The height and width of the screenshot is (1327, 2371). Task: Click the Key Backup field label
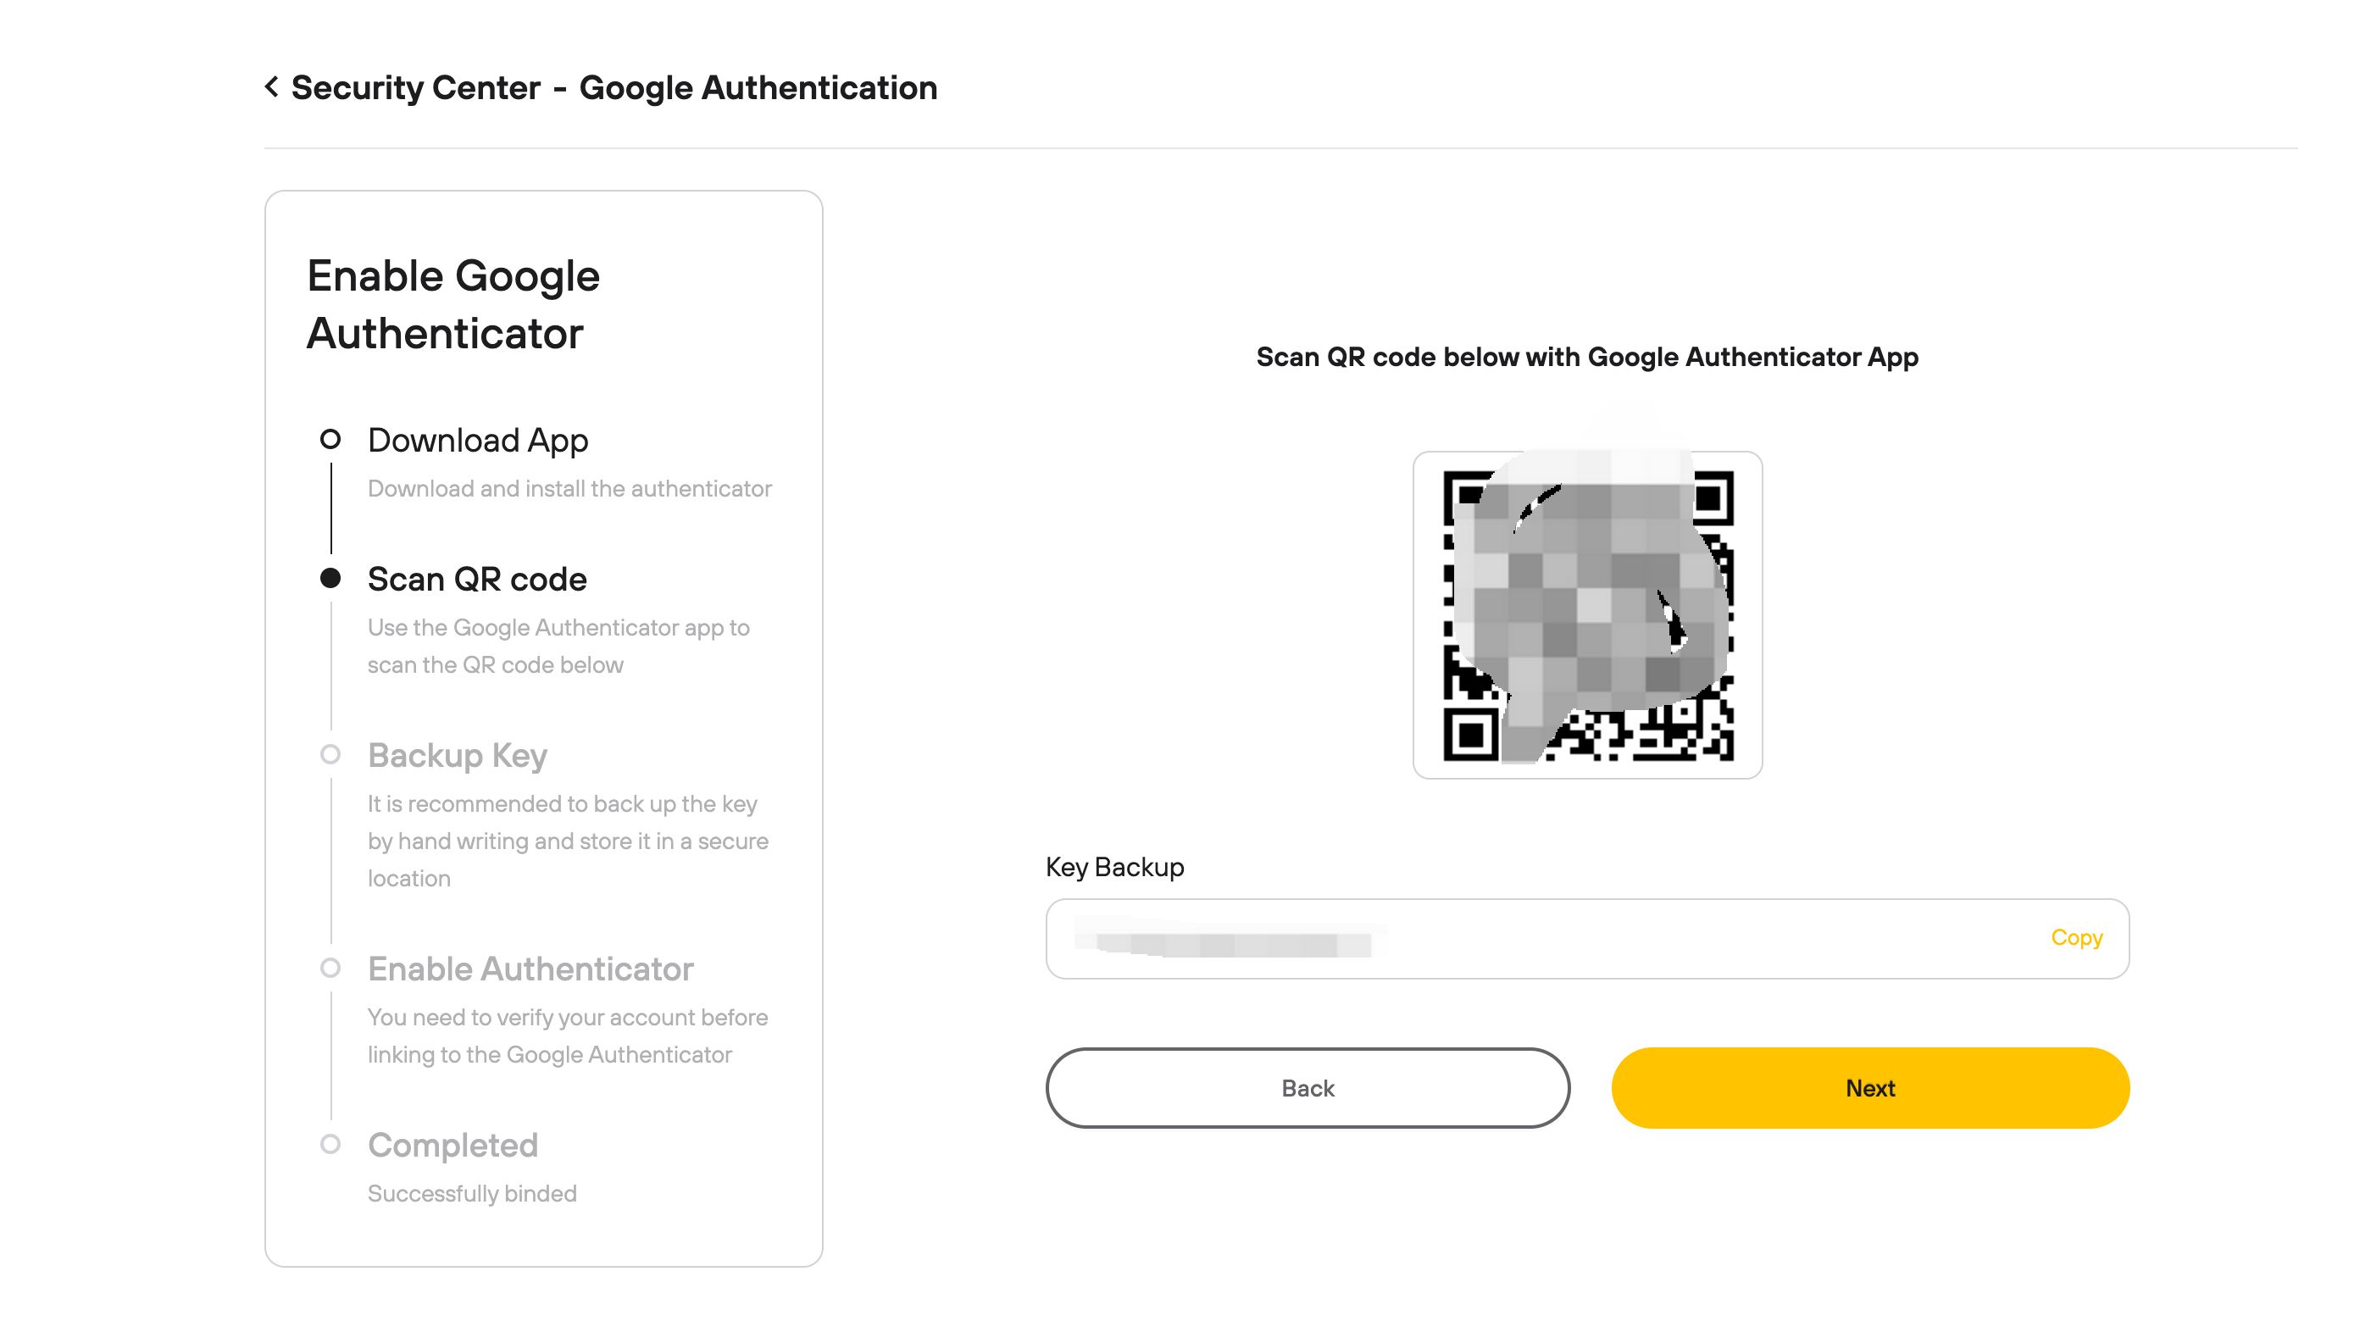click(1114, 867)
